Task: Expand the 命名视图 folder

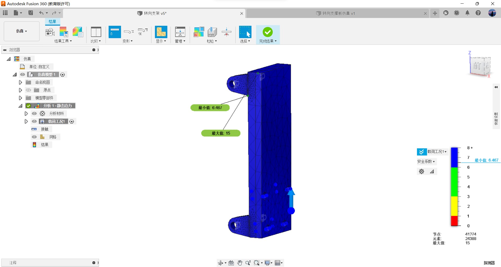Action: tap(20, 82)
